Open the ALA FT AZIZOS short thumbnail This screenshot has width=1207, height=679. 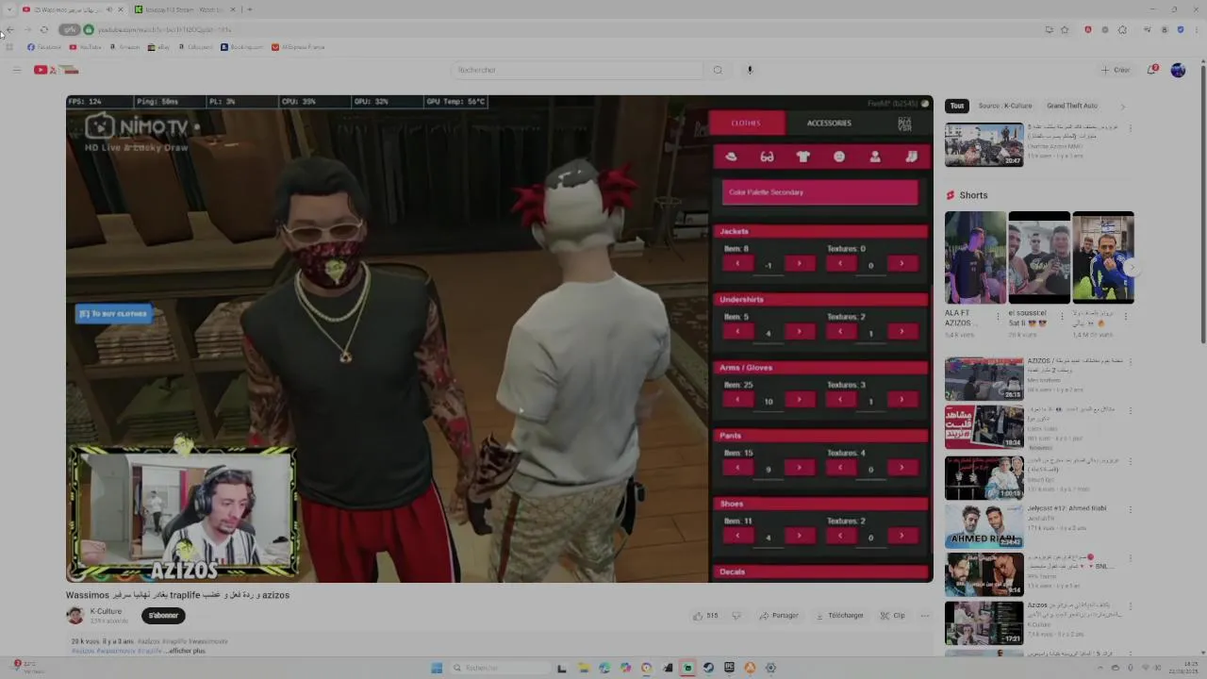[975, 257]
